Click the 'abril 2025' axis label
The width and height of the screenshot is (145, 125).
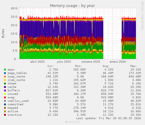click(37, 62)
